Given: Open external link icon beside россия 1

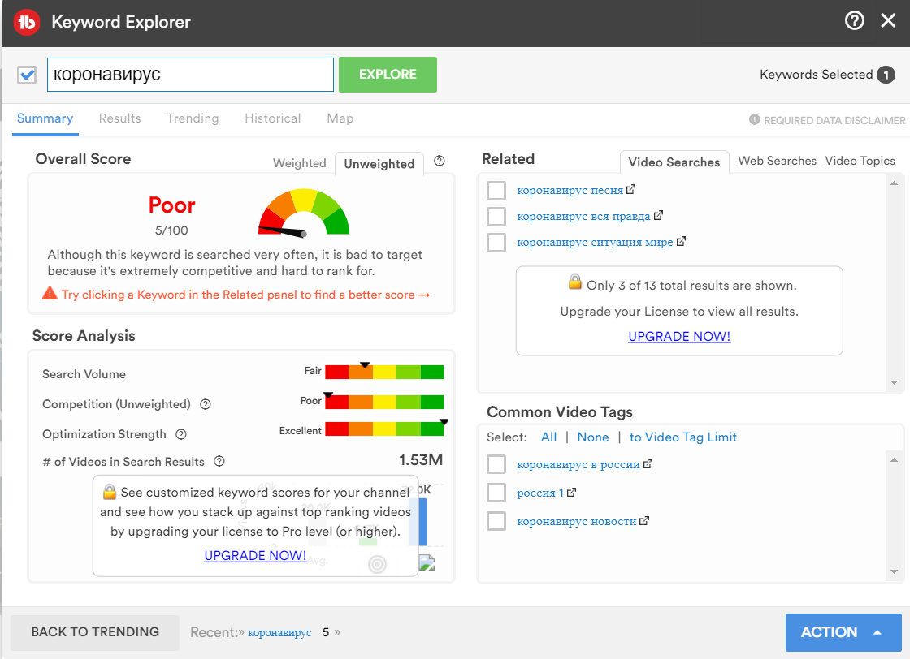Looking at the screenshot, I should tap(571, 493).
